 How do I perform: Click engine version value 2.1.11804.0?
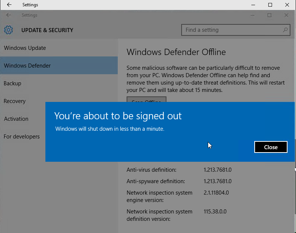[216, 193]
